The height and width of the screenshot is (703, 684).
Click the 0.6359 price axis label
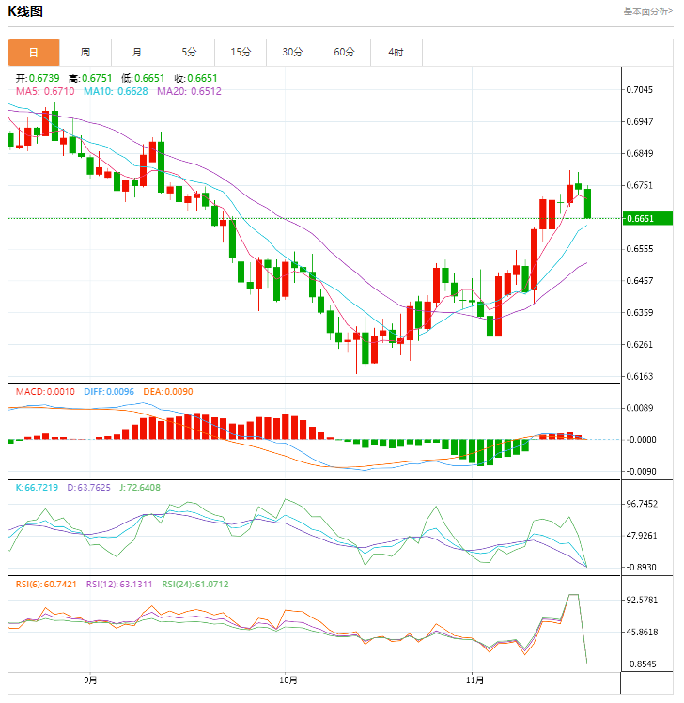(x=640, y=312)
